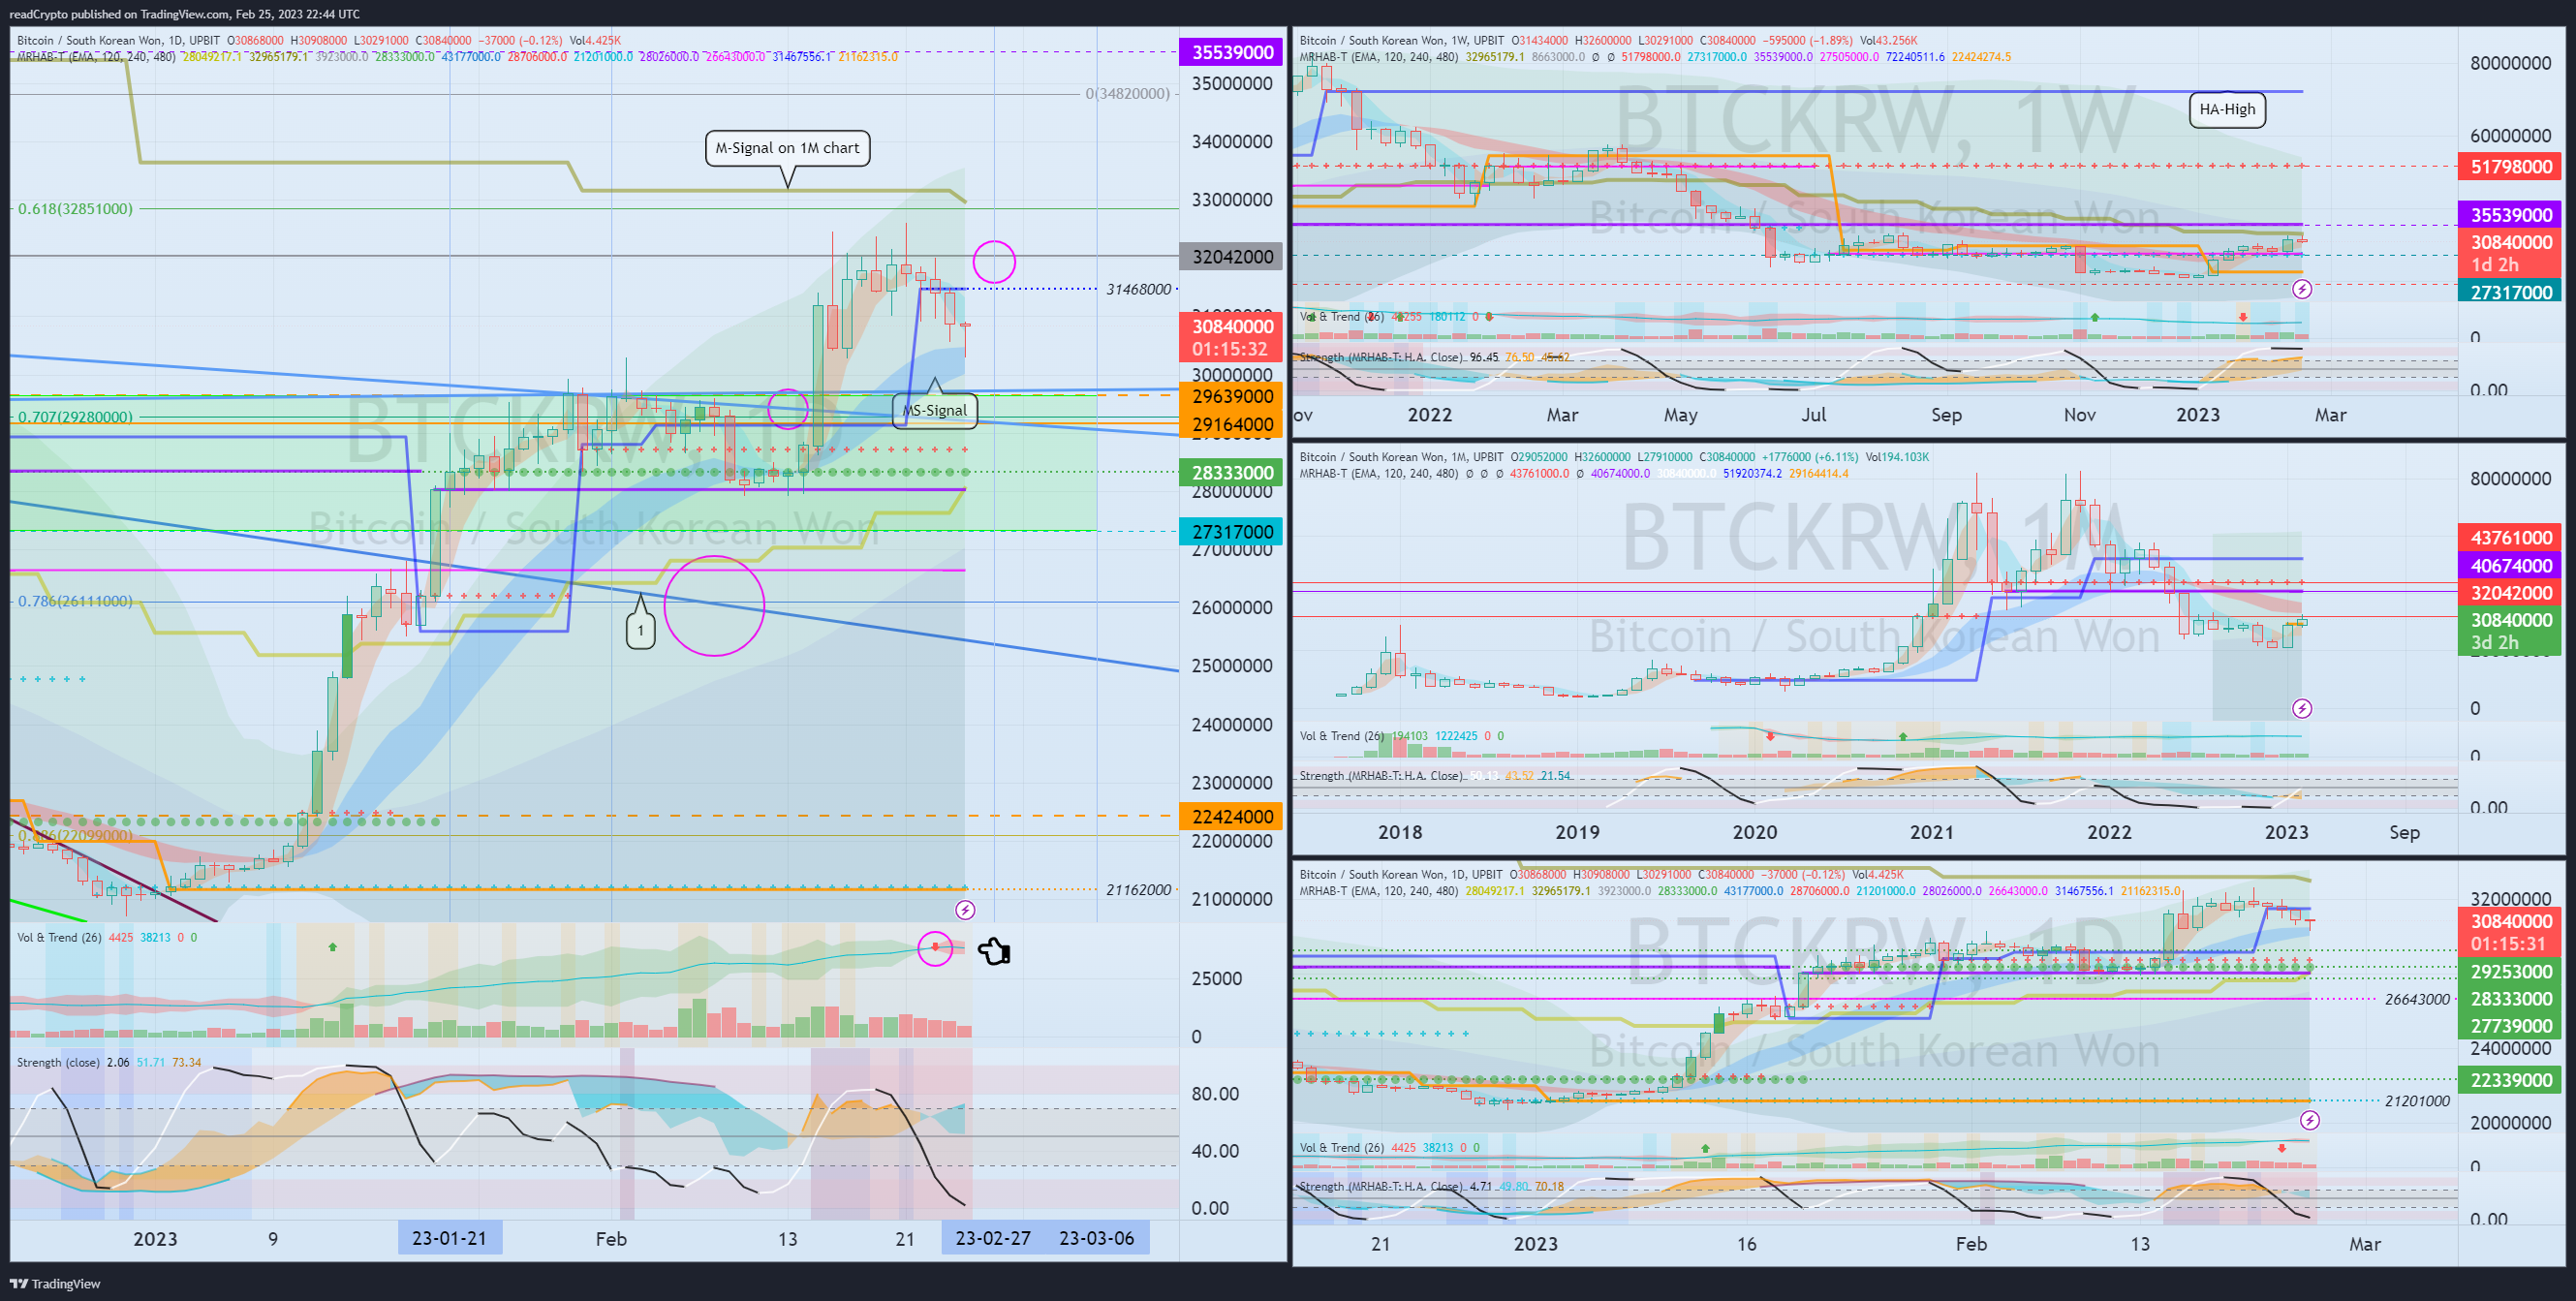Screen dimensions: 2576x1301
Task: Click the pointing hand icon beside volume pane
Action: tap(994, 951)
